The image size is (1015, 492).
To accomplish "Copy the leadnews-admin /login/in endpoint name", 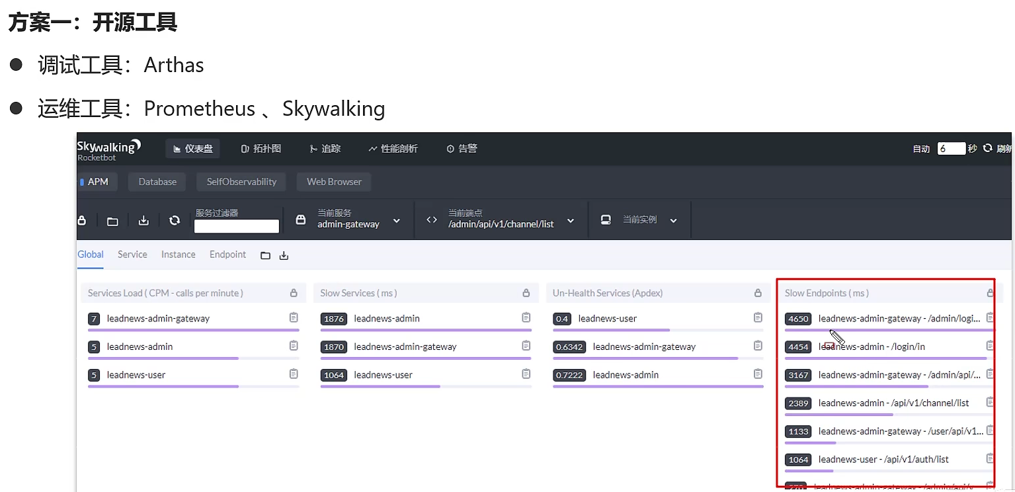I will pos(990,346).
